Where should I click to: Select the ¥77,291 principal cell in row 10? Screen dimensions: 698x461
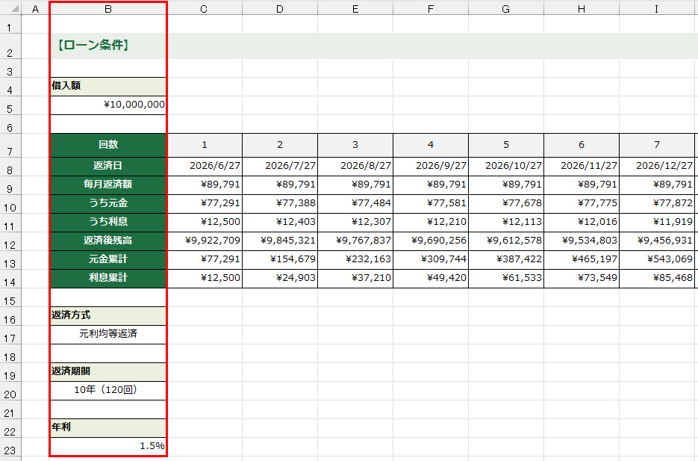coord(205,203)
